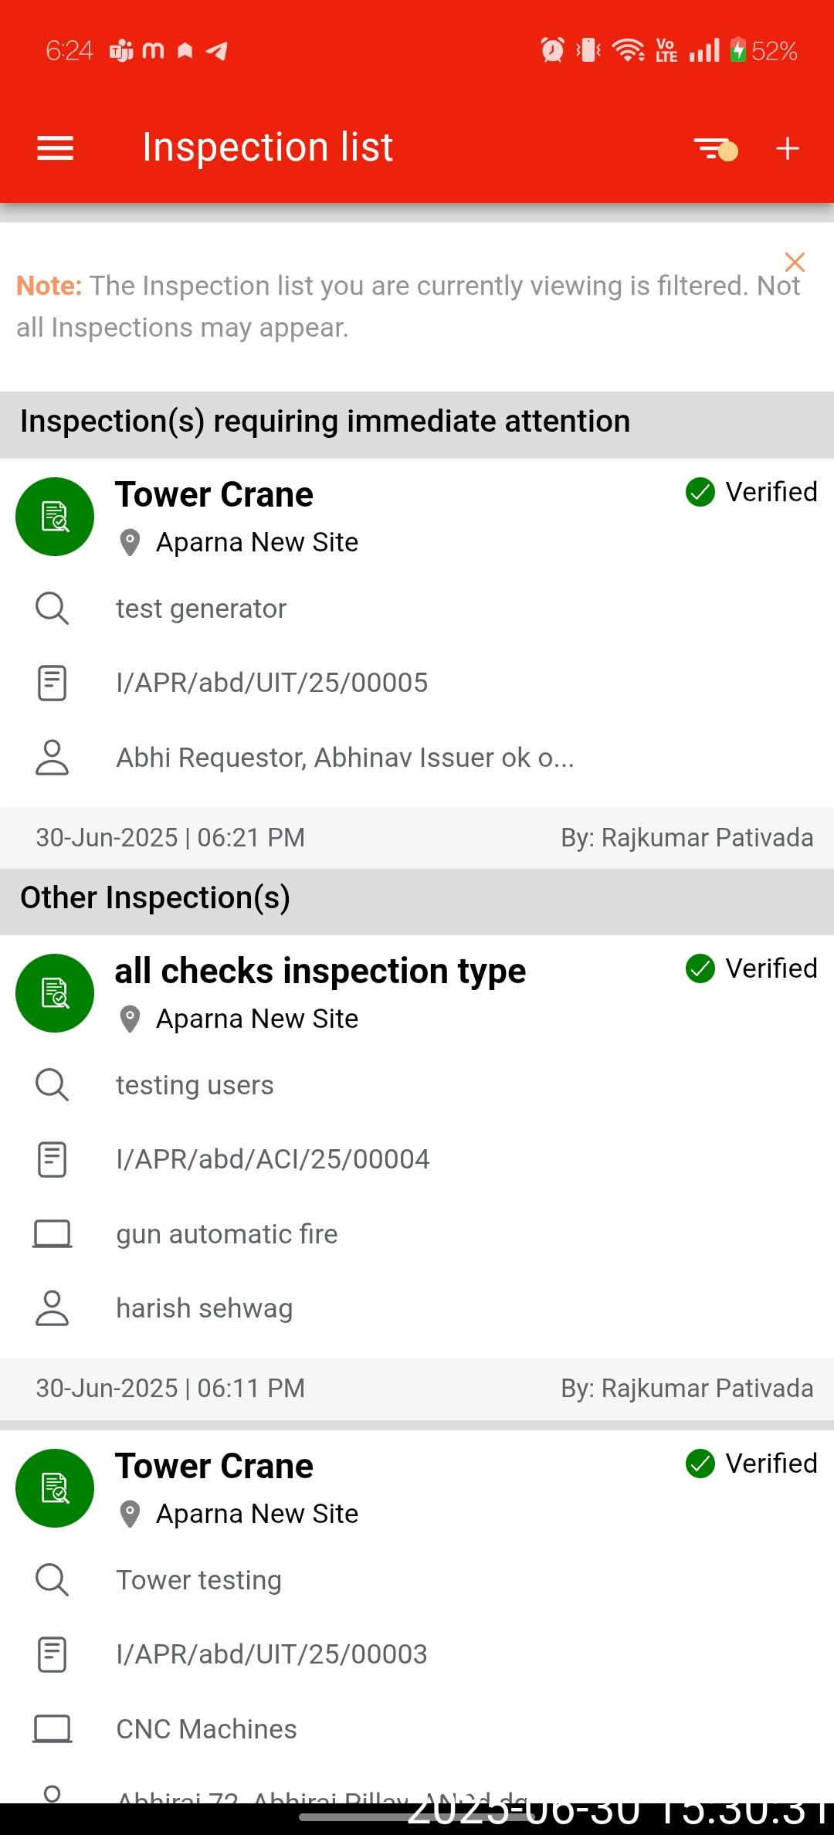Viewport: 834px width, 1835px height.
Task: Open the hamburger navigation menu
Action: coord(55,148)
